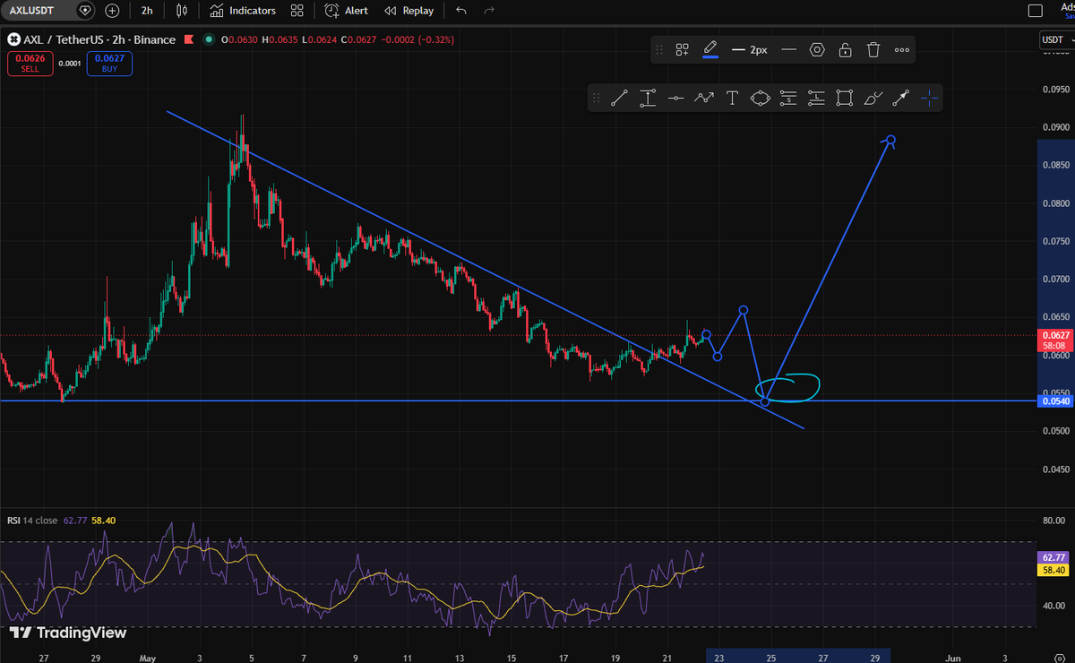Click the diamond badge beside AXLUSDT
This screenshot has width=1075, height=663.
[84, 11]
